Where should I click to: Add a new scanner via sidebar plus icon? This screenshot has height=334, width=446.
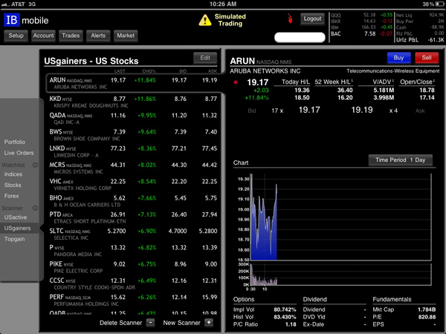coord(35,208)
